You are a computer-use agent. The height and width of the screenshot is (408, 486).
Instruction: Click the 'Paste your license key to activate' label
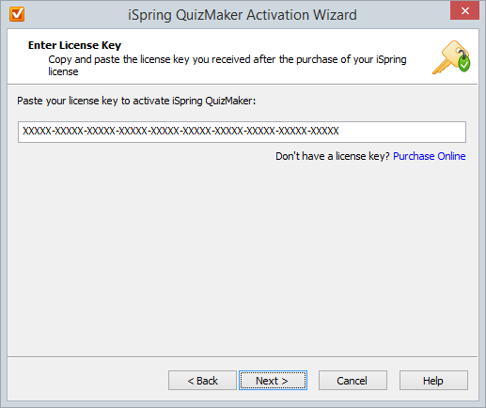click(x=136, y=101)
